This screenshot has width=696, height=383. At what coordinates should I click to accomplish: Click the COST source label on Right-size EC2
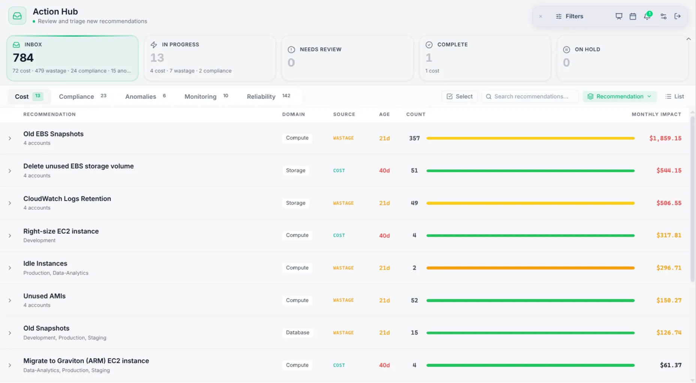coord(339,235)
